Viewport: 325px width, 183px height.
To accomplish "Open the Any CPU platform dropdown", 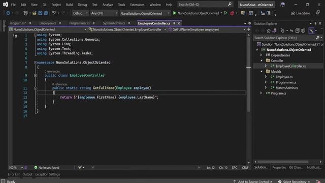I will coord(104,13).
